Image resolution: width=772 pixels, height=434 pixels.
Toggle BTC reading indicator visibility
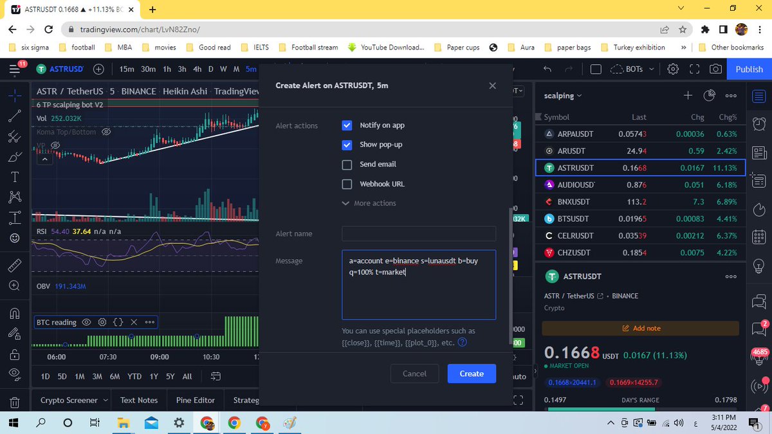tap(87, 322)
